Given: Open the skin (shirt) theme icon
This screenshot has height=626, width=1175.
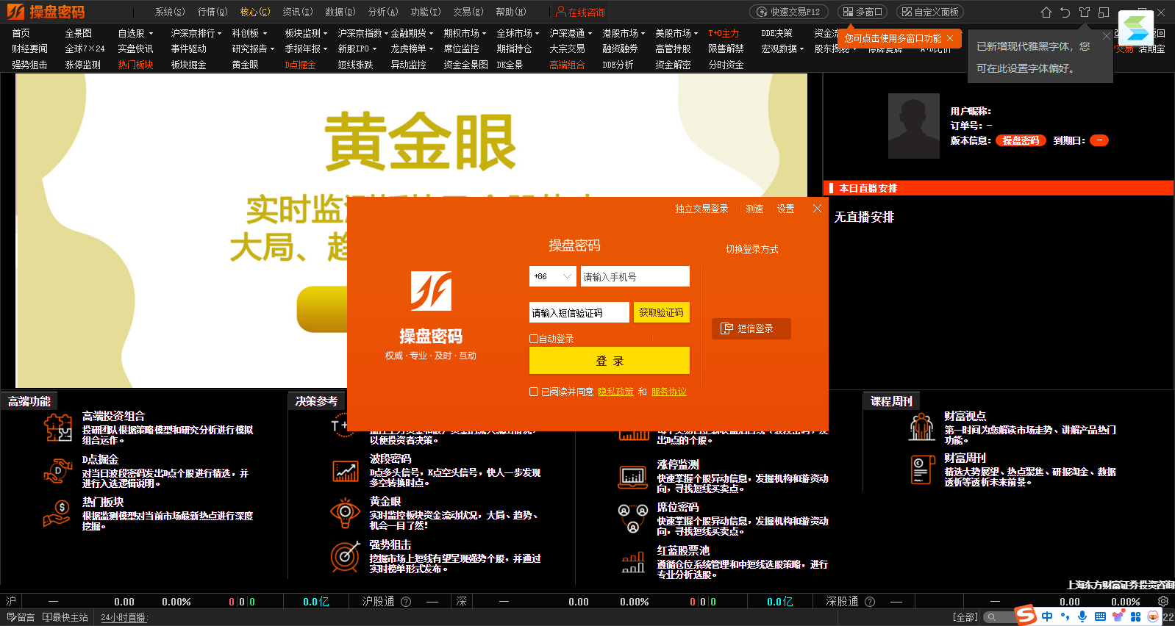Looking at the screenshot, I should (x=1084, y=12).
